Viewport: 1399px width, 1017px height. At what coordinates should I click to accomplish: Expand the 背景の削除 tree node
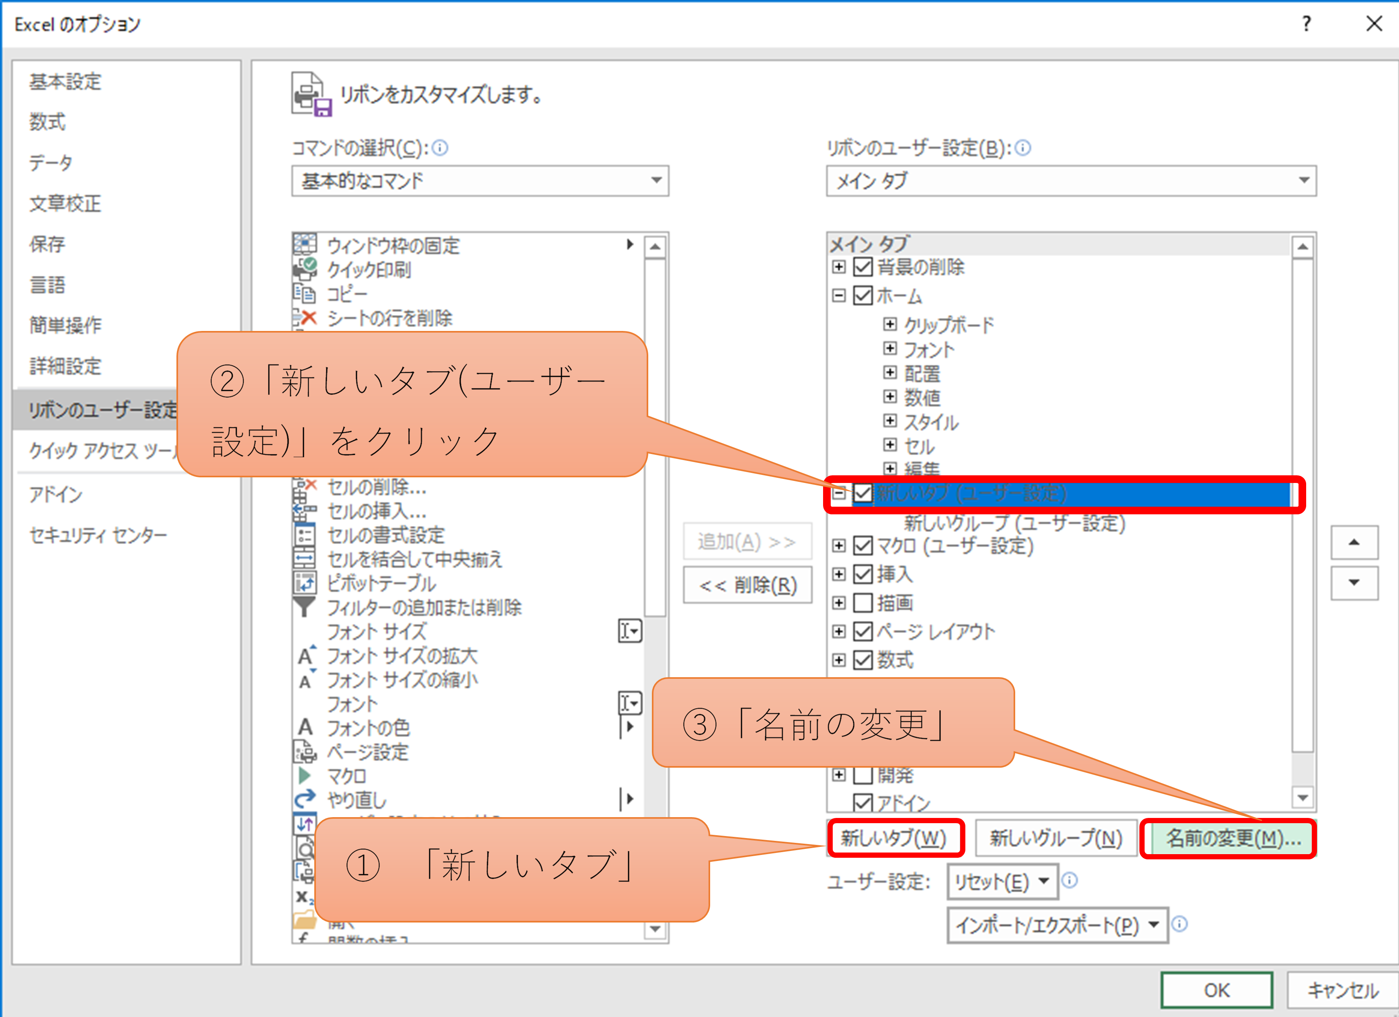839,267
